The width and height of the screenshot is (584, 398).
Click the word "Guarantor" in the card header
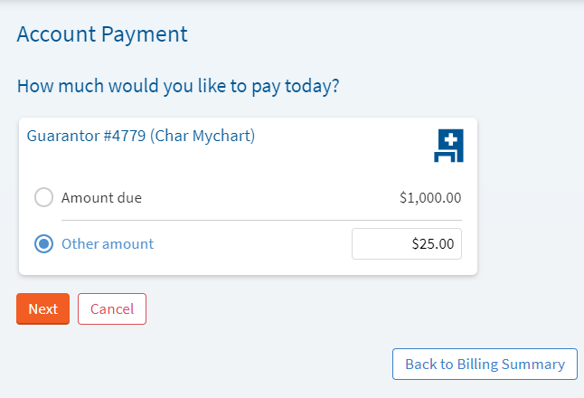[62, 137]
